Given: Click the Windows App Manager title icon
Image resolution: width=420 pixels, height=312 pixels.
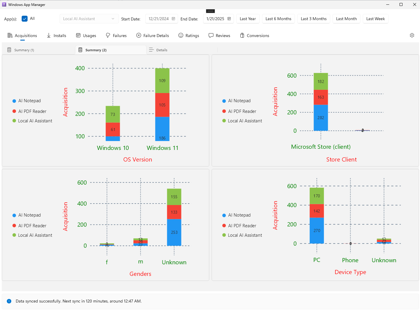Looking at the screenshot, I should coord(4,4).
